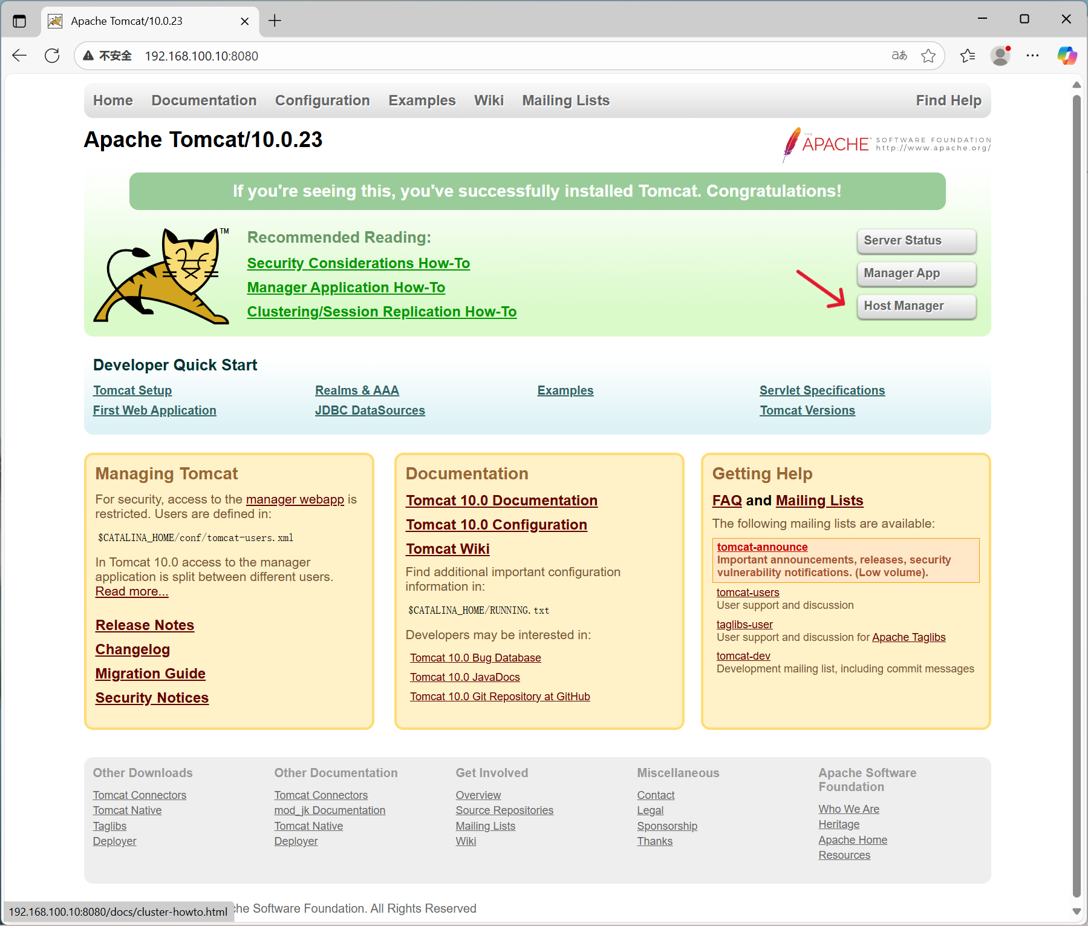Click the manager webapp link
The image size is (1088, 926).
pos(295,499)
